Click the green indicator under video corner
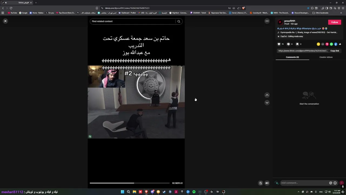Image resolution: width=346 pixels, height=195 pixels. point(90,136)
